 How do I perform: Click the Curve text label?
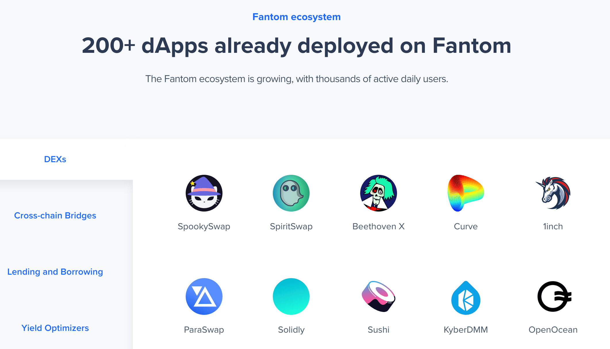click(466, 226)
